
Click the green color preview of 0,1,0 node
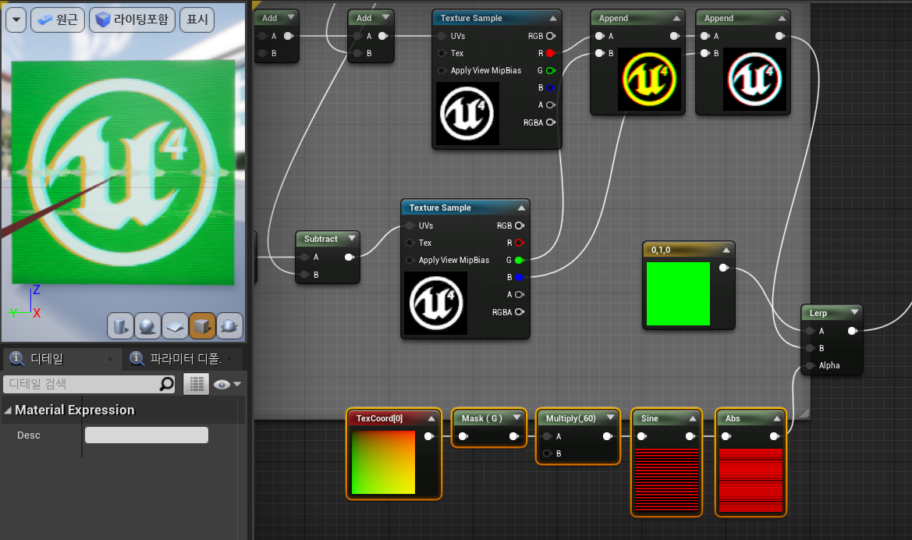click(678, 294)
